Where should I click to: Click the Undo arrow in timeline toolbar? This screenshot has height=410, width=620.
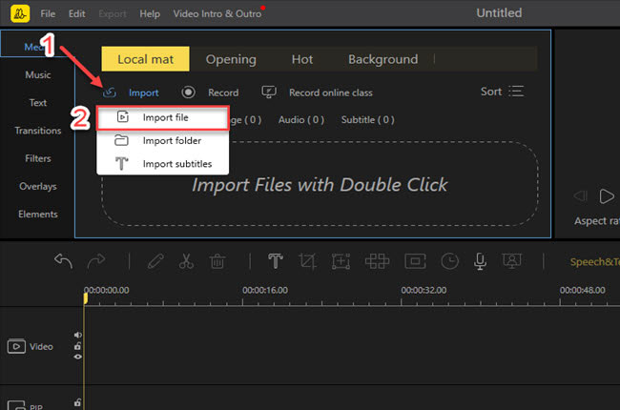[64, 261]
